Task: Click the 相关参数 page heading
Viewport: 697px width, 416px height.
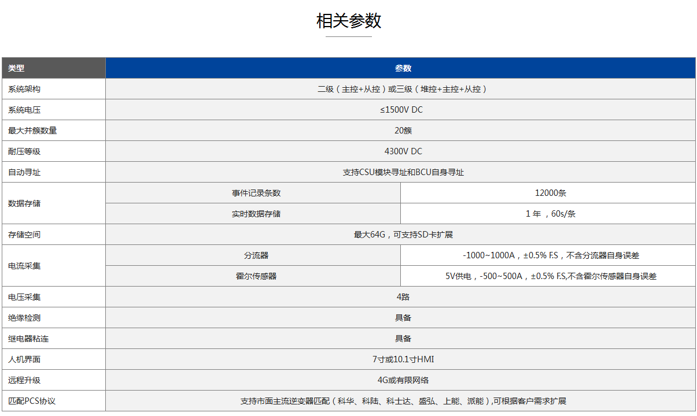Action: (349, 21)
